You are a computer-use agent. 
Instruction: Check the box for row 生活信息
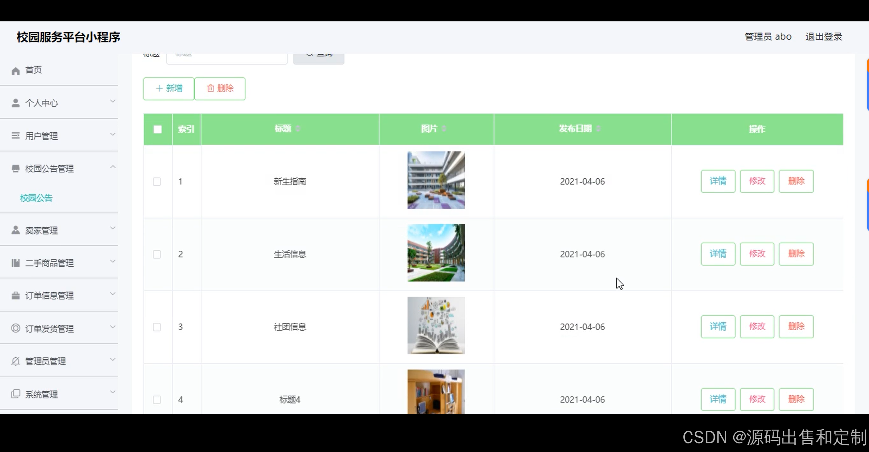pyautogui.click(x=157, y=254)
